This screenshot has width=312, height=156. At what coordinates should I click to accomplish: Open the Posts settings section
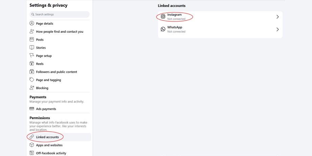click(40, 40)
